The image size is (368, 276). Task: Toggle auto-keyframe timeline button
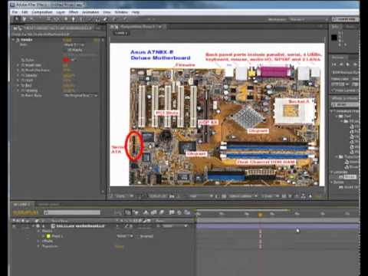[x=179, y=212]
